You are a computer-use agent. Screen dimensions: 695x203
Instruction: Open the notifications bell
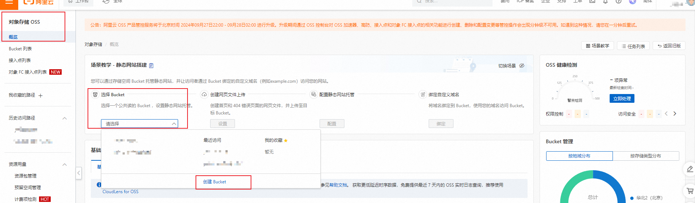605,1
